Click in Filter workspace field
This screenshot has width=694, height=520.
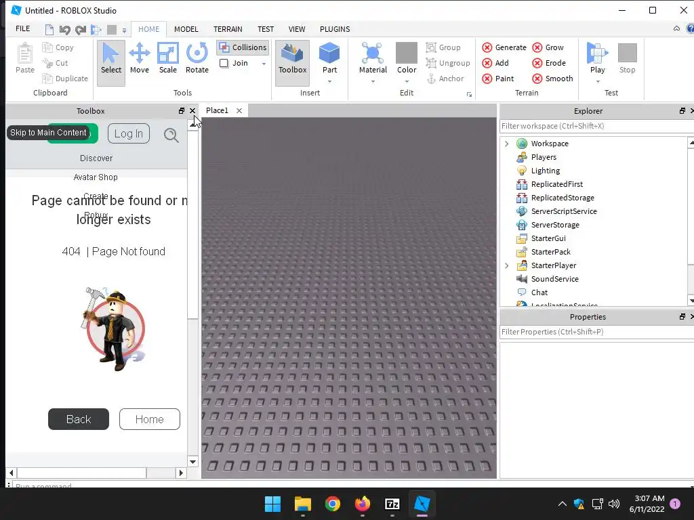tap(596, 126)
